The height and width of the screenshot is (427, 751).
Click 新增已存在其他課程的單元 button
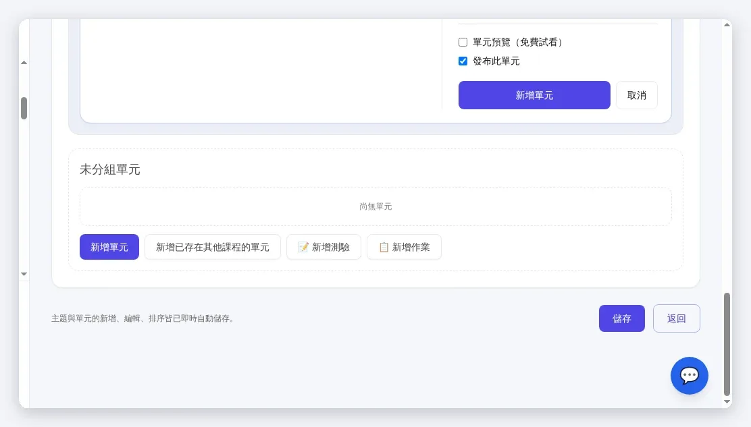pyautogui.click(x=213, y=247)
